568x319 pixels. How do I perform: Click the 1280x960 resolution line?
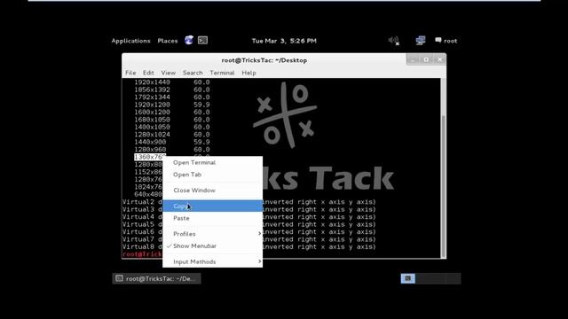pos(171,150)
